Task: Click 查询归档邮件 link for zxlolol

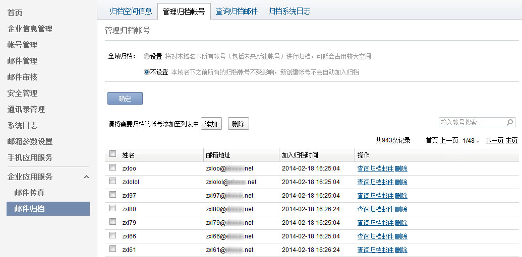Action: (375, 182)
